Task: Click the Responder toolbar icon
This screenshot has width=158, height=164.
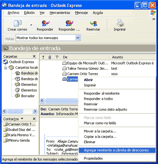Action: tap(45, 23)
